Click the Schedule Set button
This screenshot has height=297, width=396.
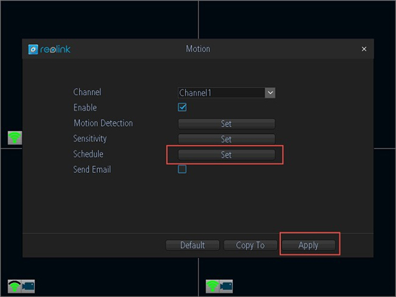click(x=226, y=154)
